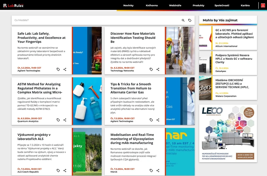Share the Discover How Raw Materials webinar
The height and width of the screenshot is (176, 267).
pyautogui.click(x=158, y=69)
